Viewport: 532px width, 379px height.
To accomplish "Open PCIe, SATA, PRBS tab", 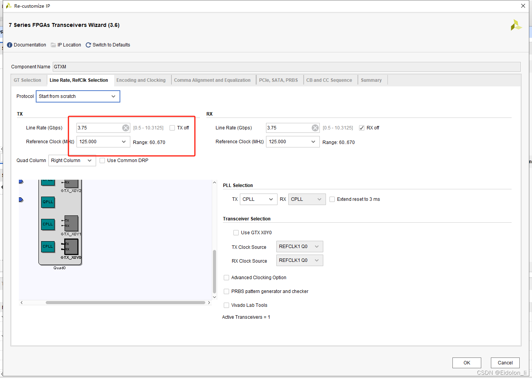I will pos(278,80).
